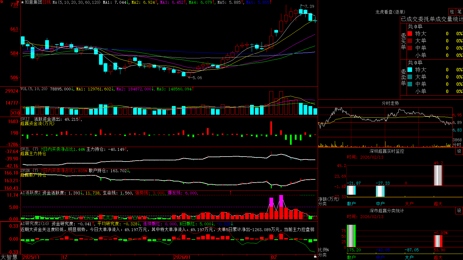Screen dimensions: 463x260
Task: Open 设 settings for 深圳超赢实时监控
Action: coord(459,151)
